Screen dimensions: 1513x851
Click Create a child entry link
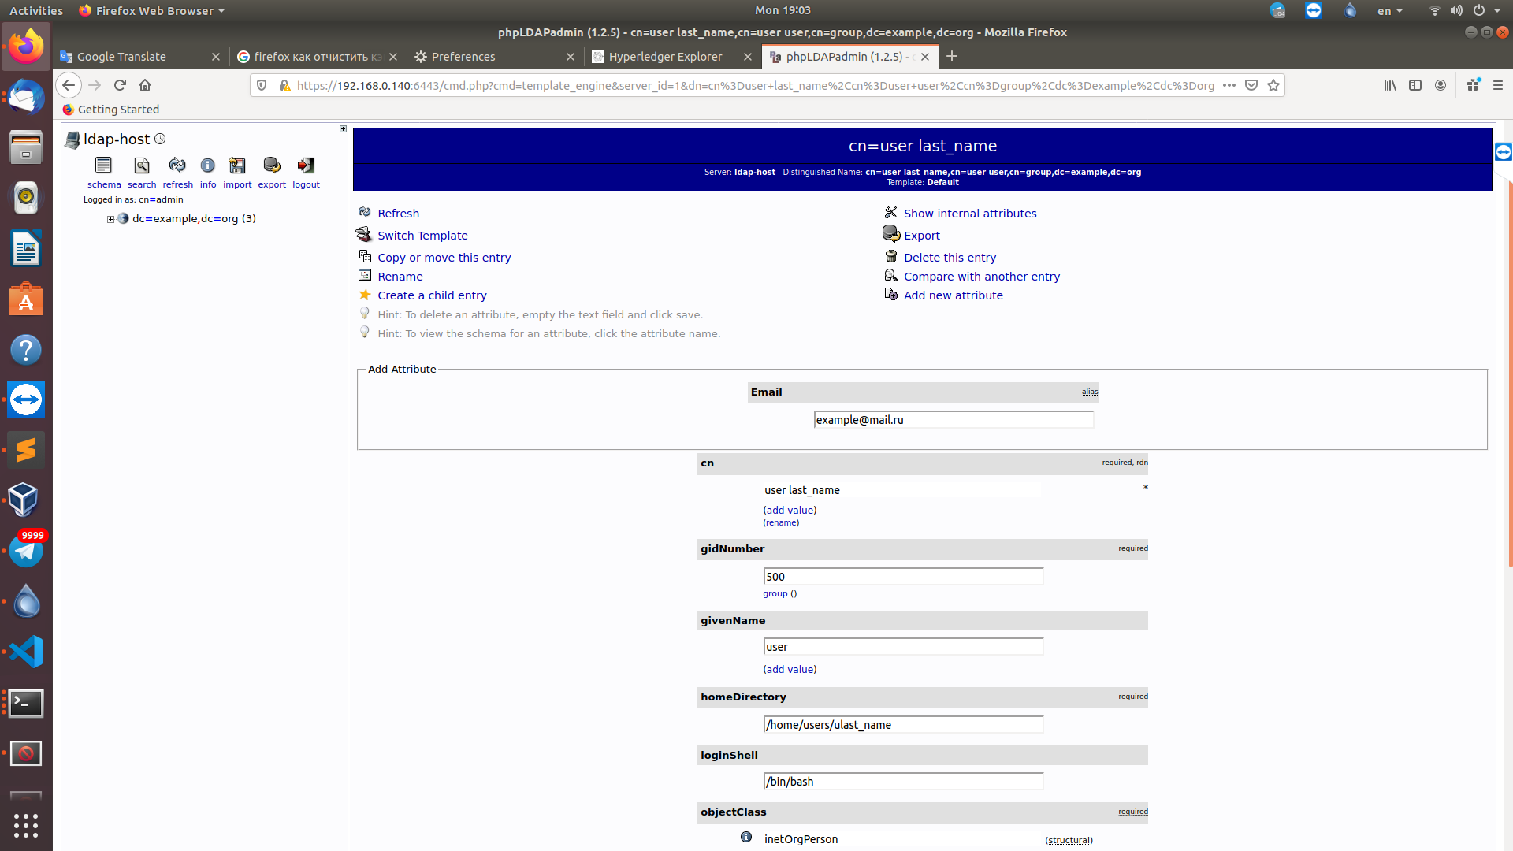coord(432,295)
